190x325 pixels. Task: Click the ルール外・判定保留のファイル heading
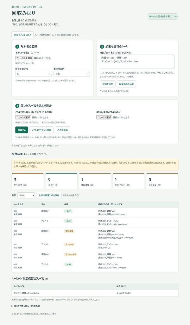pyautogui.click(x=28, y=279)
